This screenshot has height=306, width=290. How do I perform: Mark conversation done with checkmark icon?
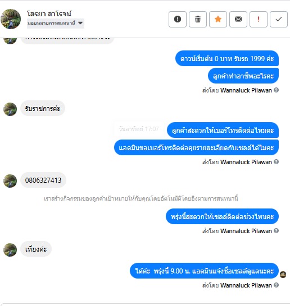279,19
